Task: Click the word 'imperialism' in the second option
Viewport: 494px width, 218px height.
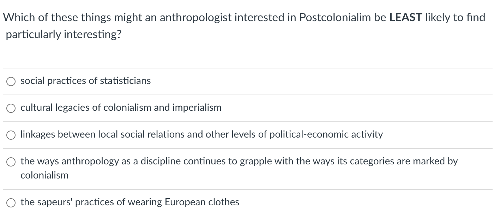Action: click(197, 108)
